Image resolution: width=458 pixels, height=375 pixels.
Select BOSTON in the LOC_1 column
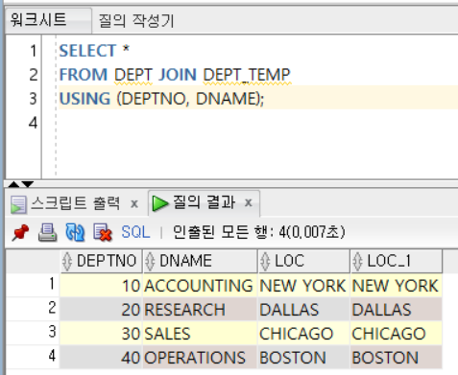tap(397, 358)
